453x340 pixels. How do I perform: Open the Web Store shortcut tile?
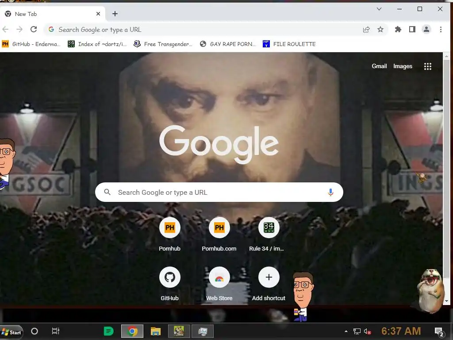pos(219,284)
